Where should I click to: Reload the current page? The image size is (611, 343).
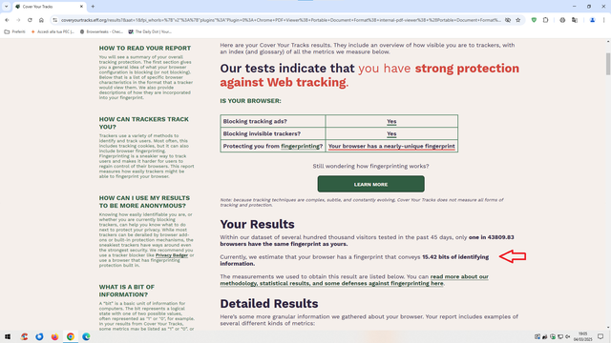(30, 20)
